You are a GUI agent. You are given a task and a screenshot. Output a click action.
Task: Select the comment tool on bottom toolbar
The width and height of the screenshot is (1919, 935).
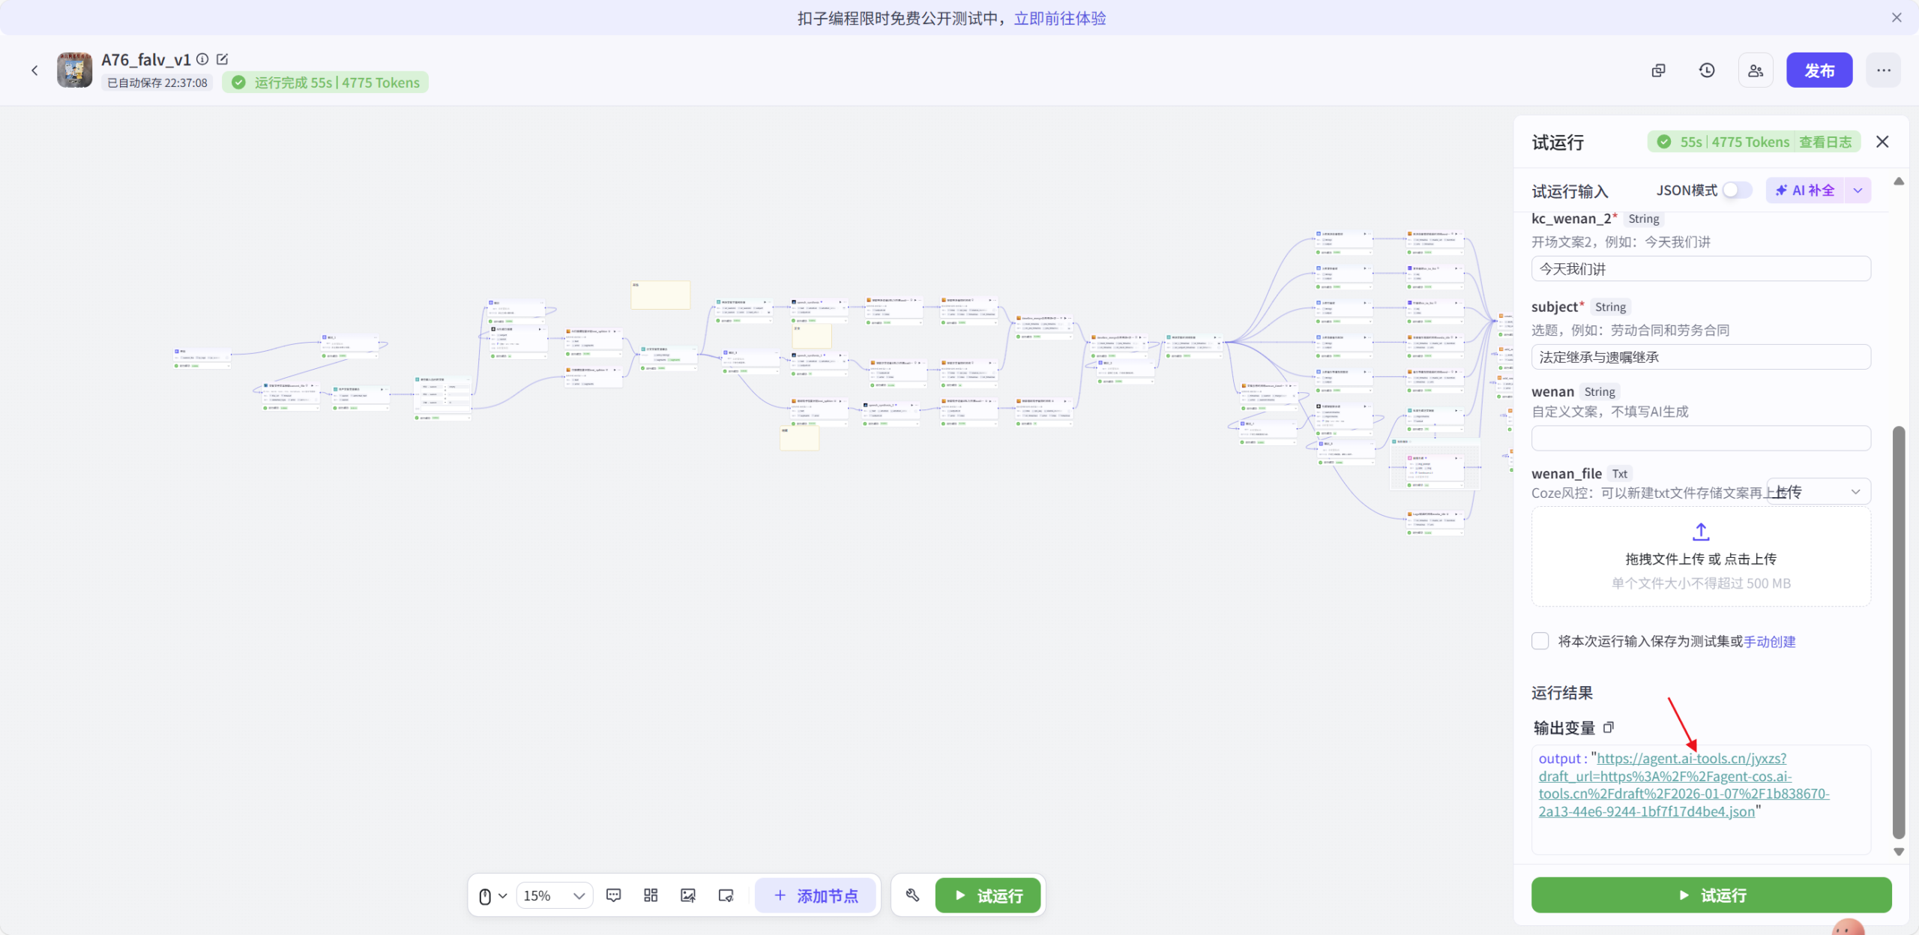(613, 895)
